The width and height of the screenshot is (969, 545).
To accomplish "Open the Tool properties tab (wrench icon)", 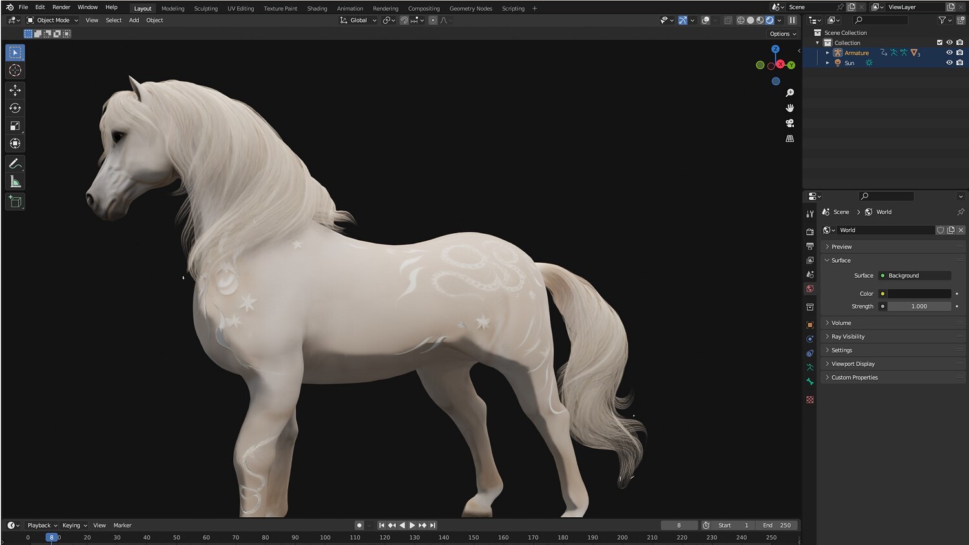I will pyautogui.click(x=810, y=214).
